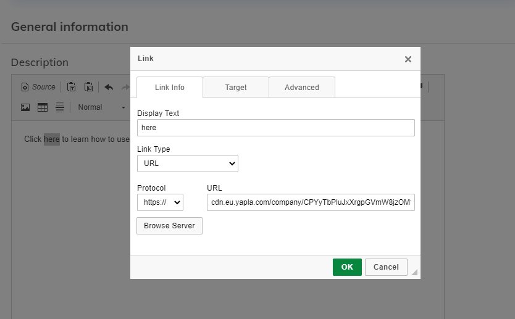The width and height of the screenshot is (515, 319).
Task: Click Paste as plain text icon
Action: [71, 87]
